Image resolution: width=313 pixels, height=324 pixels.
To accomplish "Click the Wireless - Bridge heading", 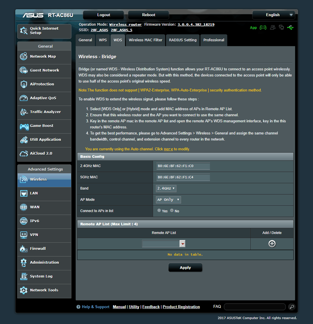I will tap(97, 56).
